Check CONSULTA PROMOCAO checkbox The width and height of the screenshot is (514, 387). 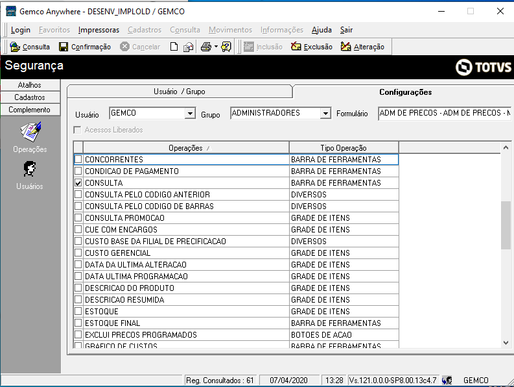click(78, 218)
